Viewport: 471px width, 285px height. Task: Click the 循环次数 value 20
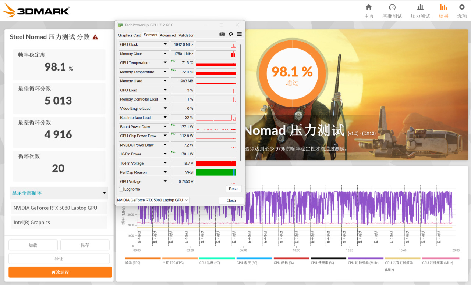pos(59,168)
